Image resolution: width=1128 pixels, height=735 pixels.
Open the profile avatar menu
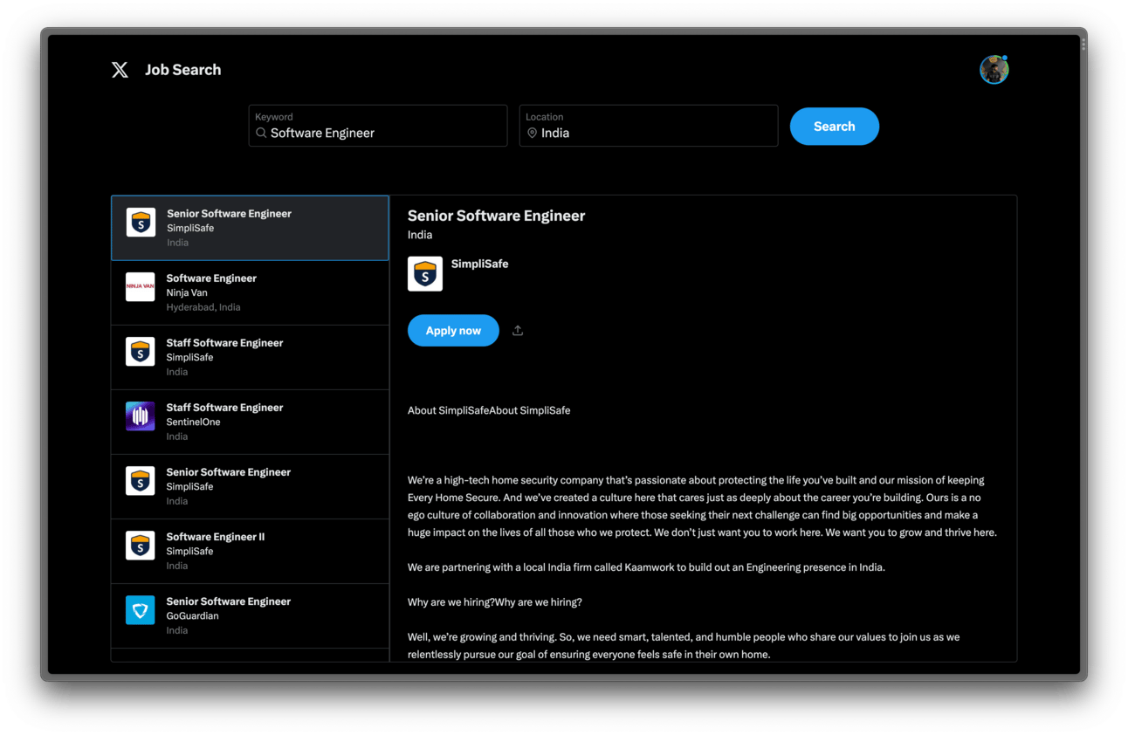(994, 70)
